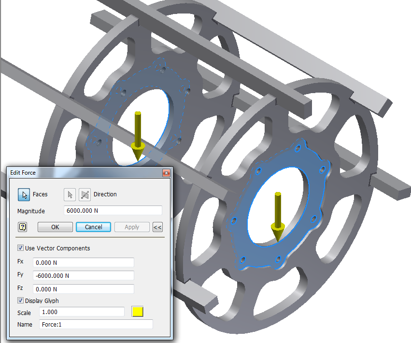Collapse the dialog with the << button

coord(157,227)
